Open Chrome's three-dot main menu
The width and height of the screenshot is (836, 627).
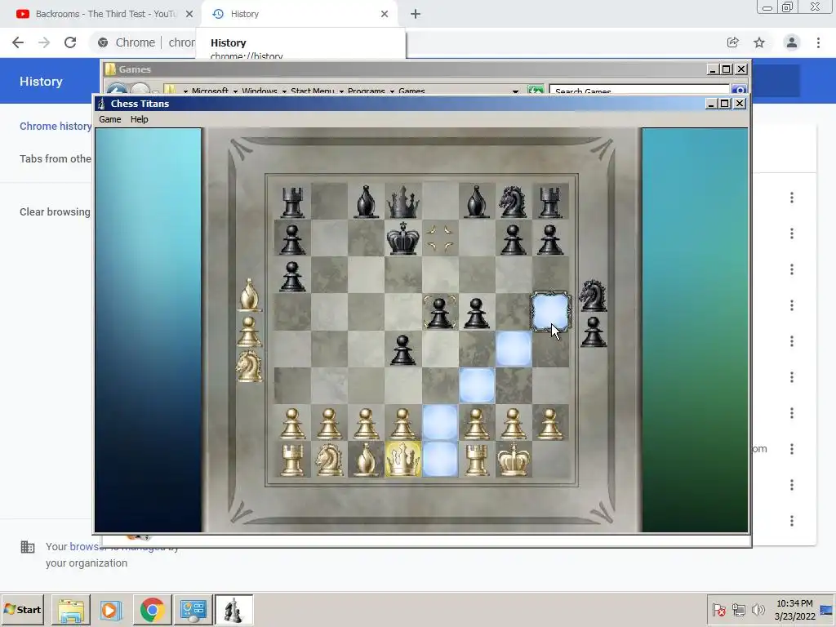(818, 42)
